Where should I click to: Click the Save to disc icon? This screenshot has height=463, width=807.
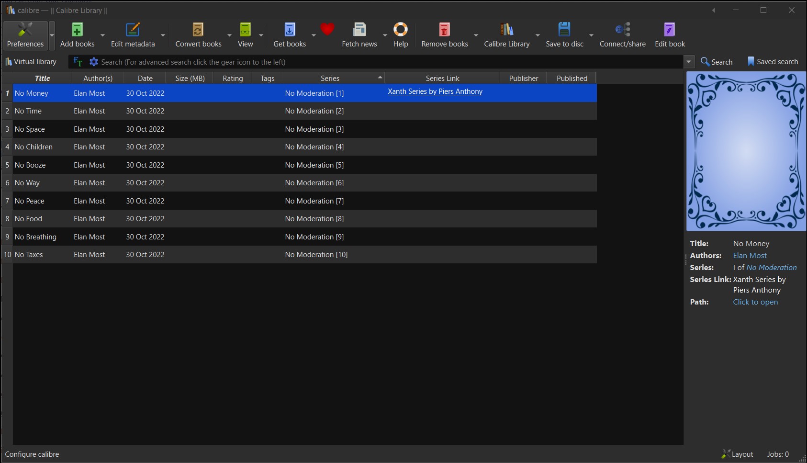pyautogui.click(x=565, y=30)
